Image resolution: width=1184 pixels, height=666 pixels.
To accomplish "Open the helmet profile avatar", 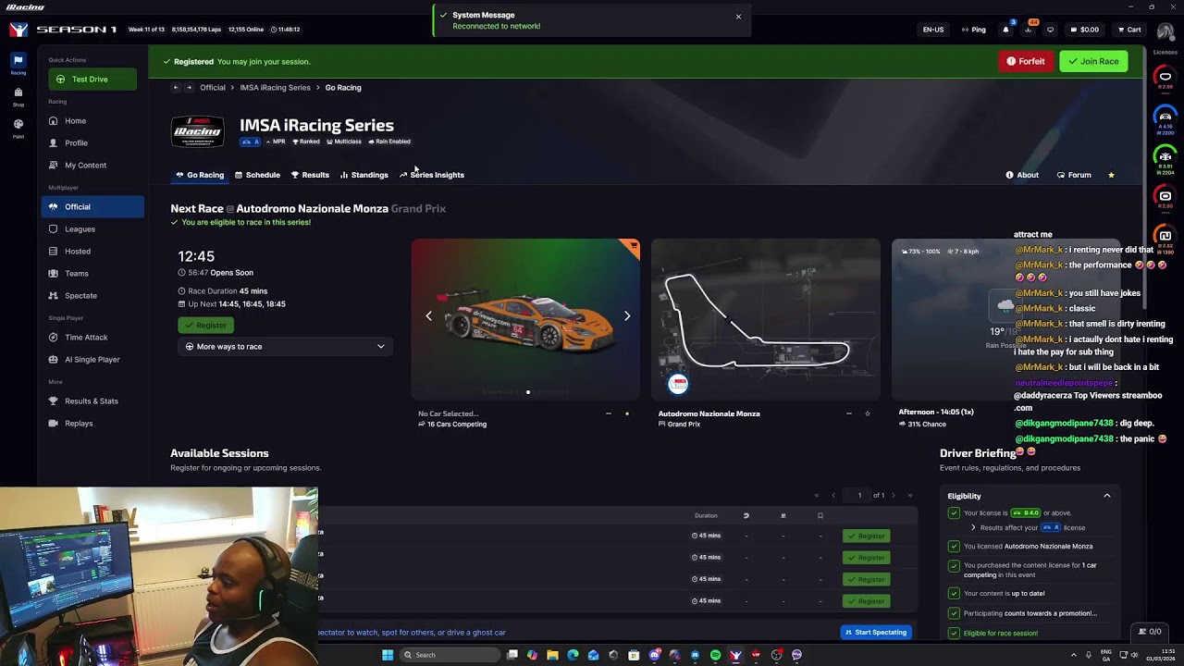I will 1165,31.
